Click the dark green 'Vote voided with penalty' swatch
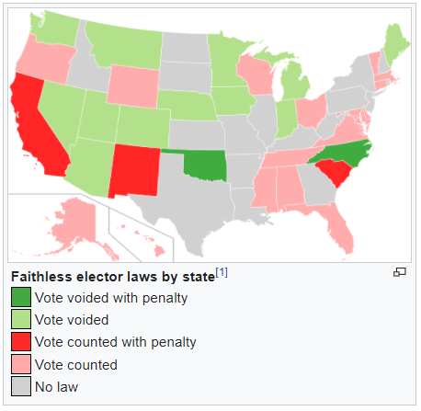 (x=21, y=297)
